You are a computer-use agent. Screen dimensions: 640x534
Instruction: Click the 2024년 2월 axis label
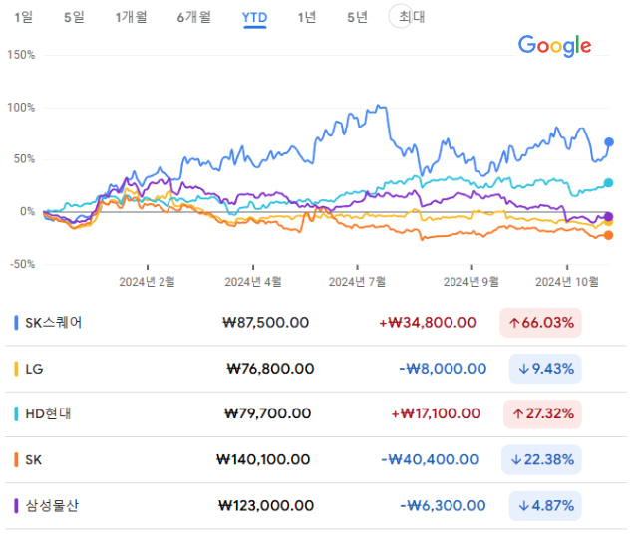[147, 282]
